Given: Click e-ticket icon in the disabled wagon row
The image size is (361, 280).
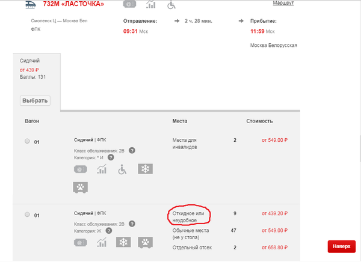Looking at the screenshot, I should pyautogui.click(x=81, y=169).
